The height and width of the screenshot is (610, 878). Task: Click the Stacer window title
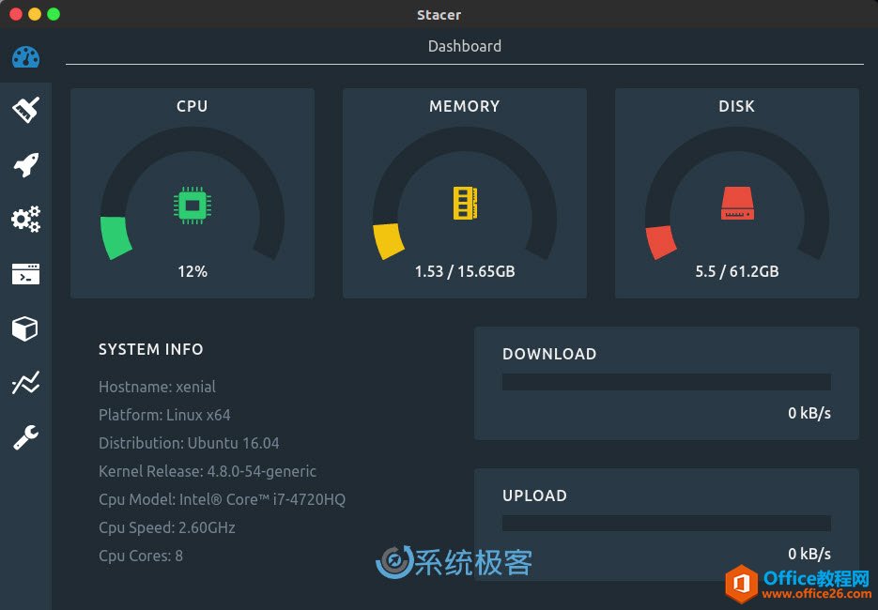(x=439, y=15)
